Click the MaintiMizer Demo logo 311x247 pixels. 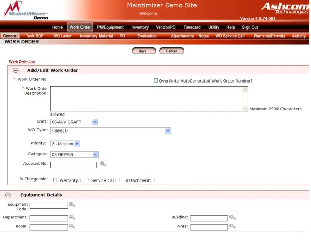coord(26,10)
